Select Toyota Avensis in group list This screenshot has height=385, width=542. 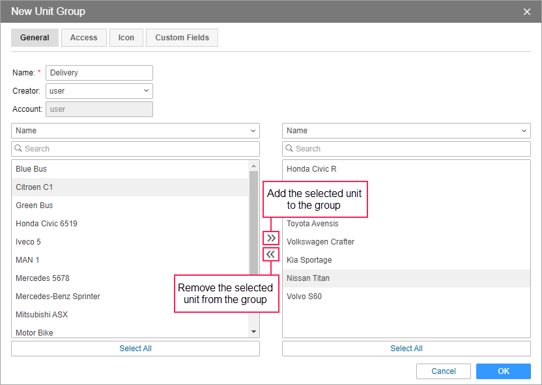[406, 224]
